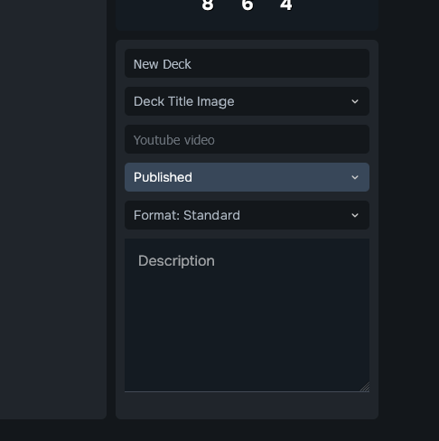Open the Deck Title Image dropdown

247,101
